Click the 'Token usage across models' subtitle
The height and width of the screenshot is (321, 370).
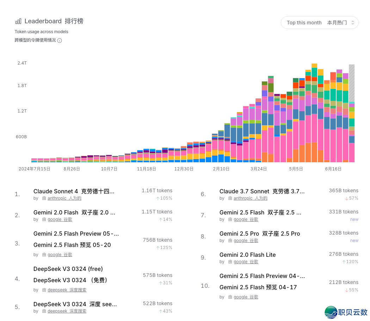pyautogui.click(x=42, y=32)
